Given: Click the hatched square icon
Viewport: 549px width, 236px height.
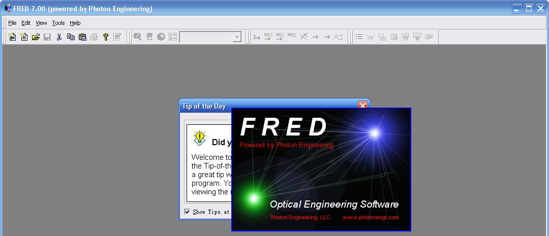Looking at the screenshot, I should pyautogui.click(x=394, y=37).
